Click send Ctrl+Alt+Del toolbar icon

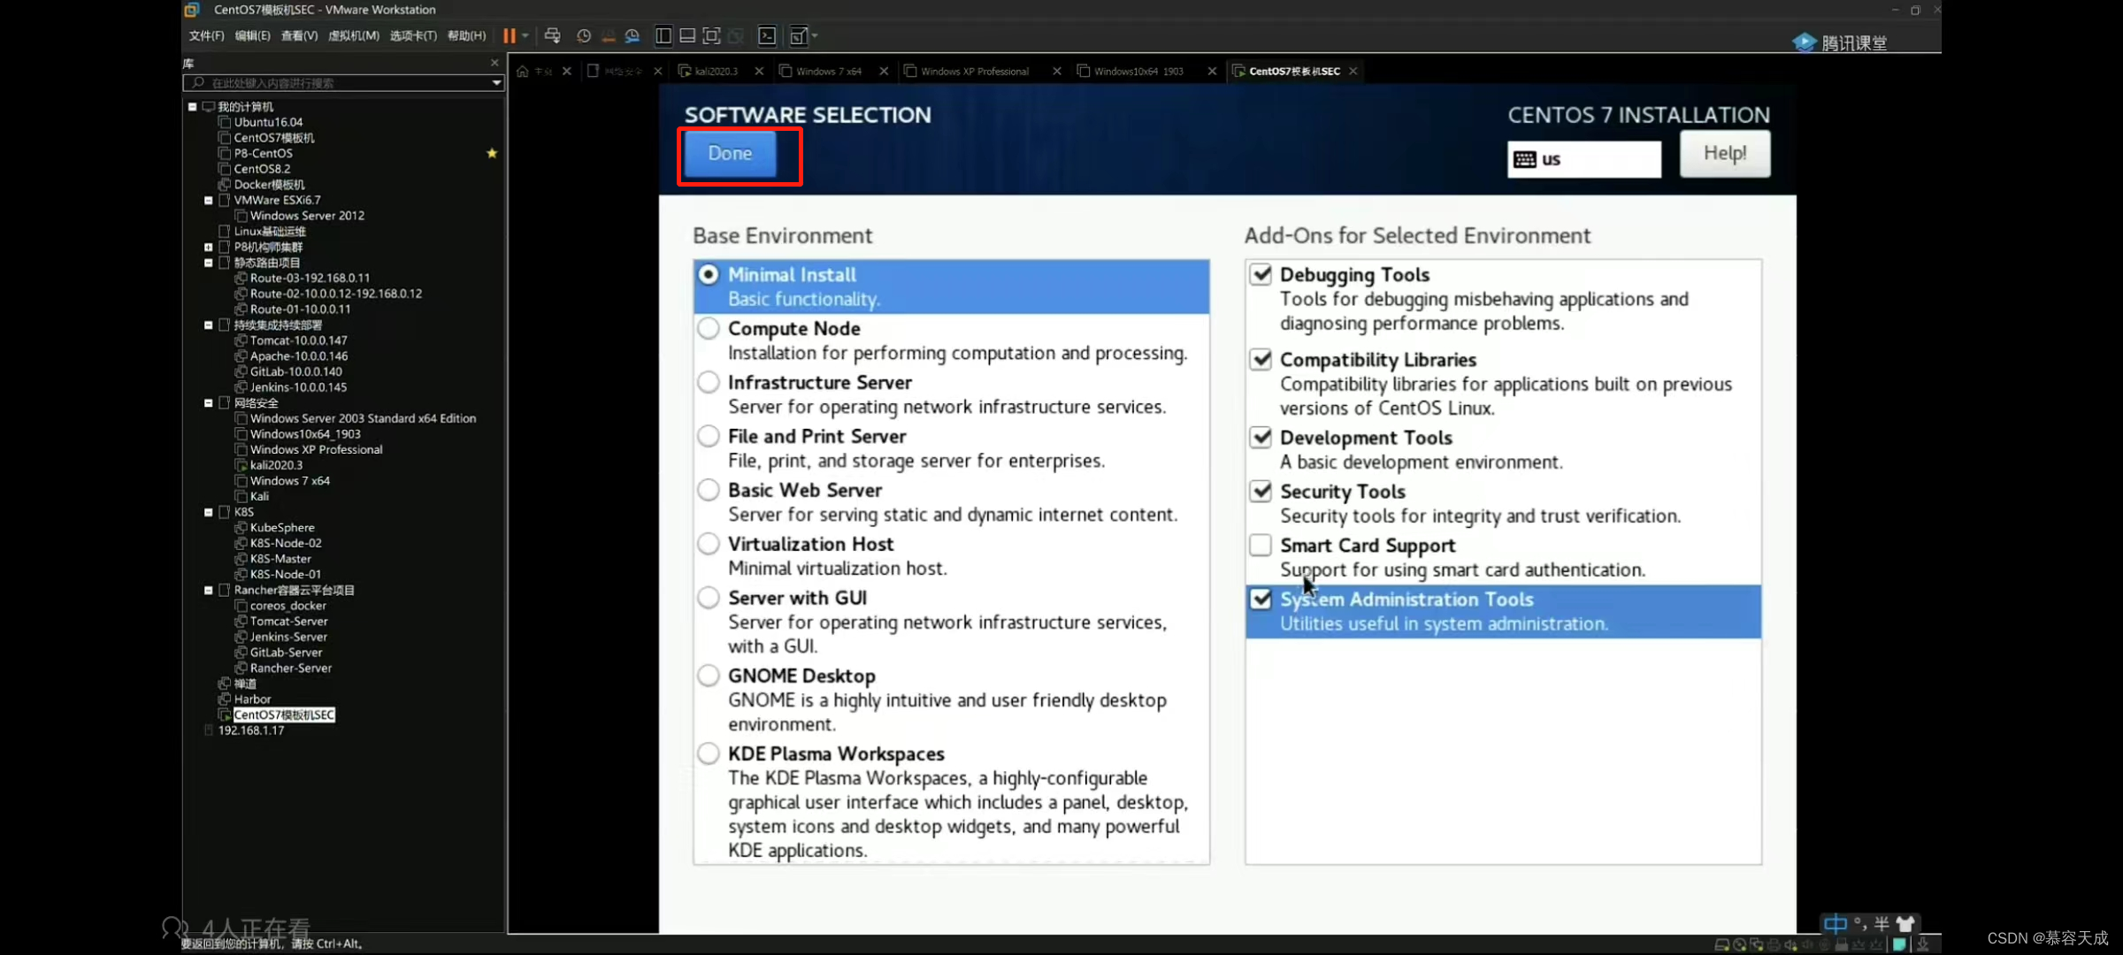(x=552, y=36)
